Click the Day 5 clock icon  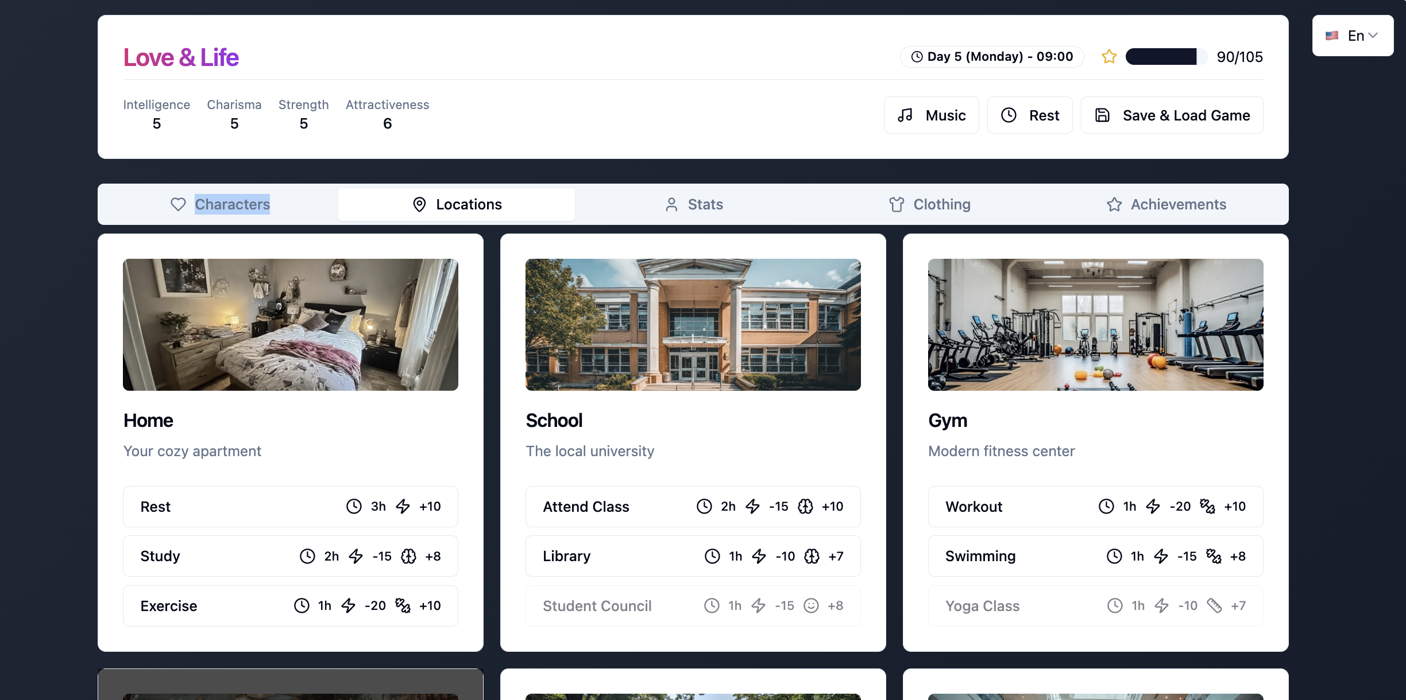[917, 57]
